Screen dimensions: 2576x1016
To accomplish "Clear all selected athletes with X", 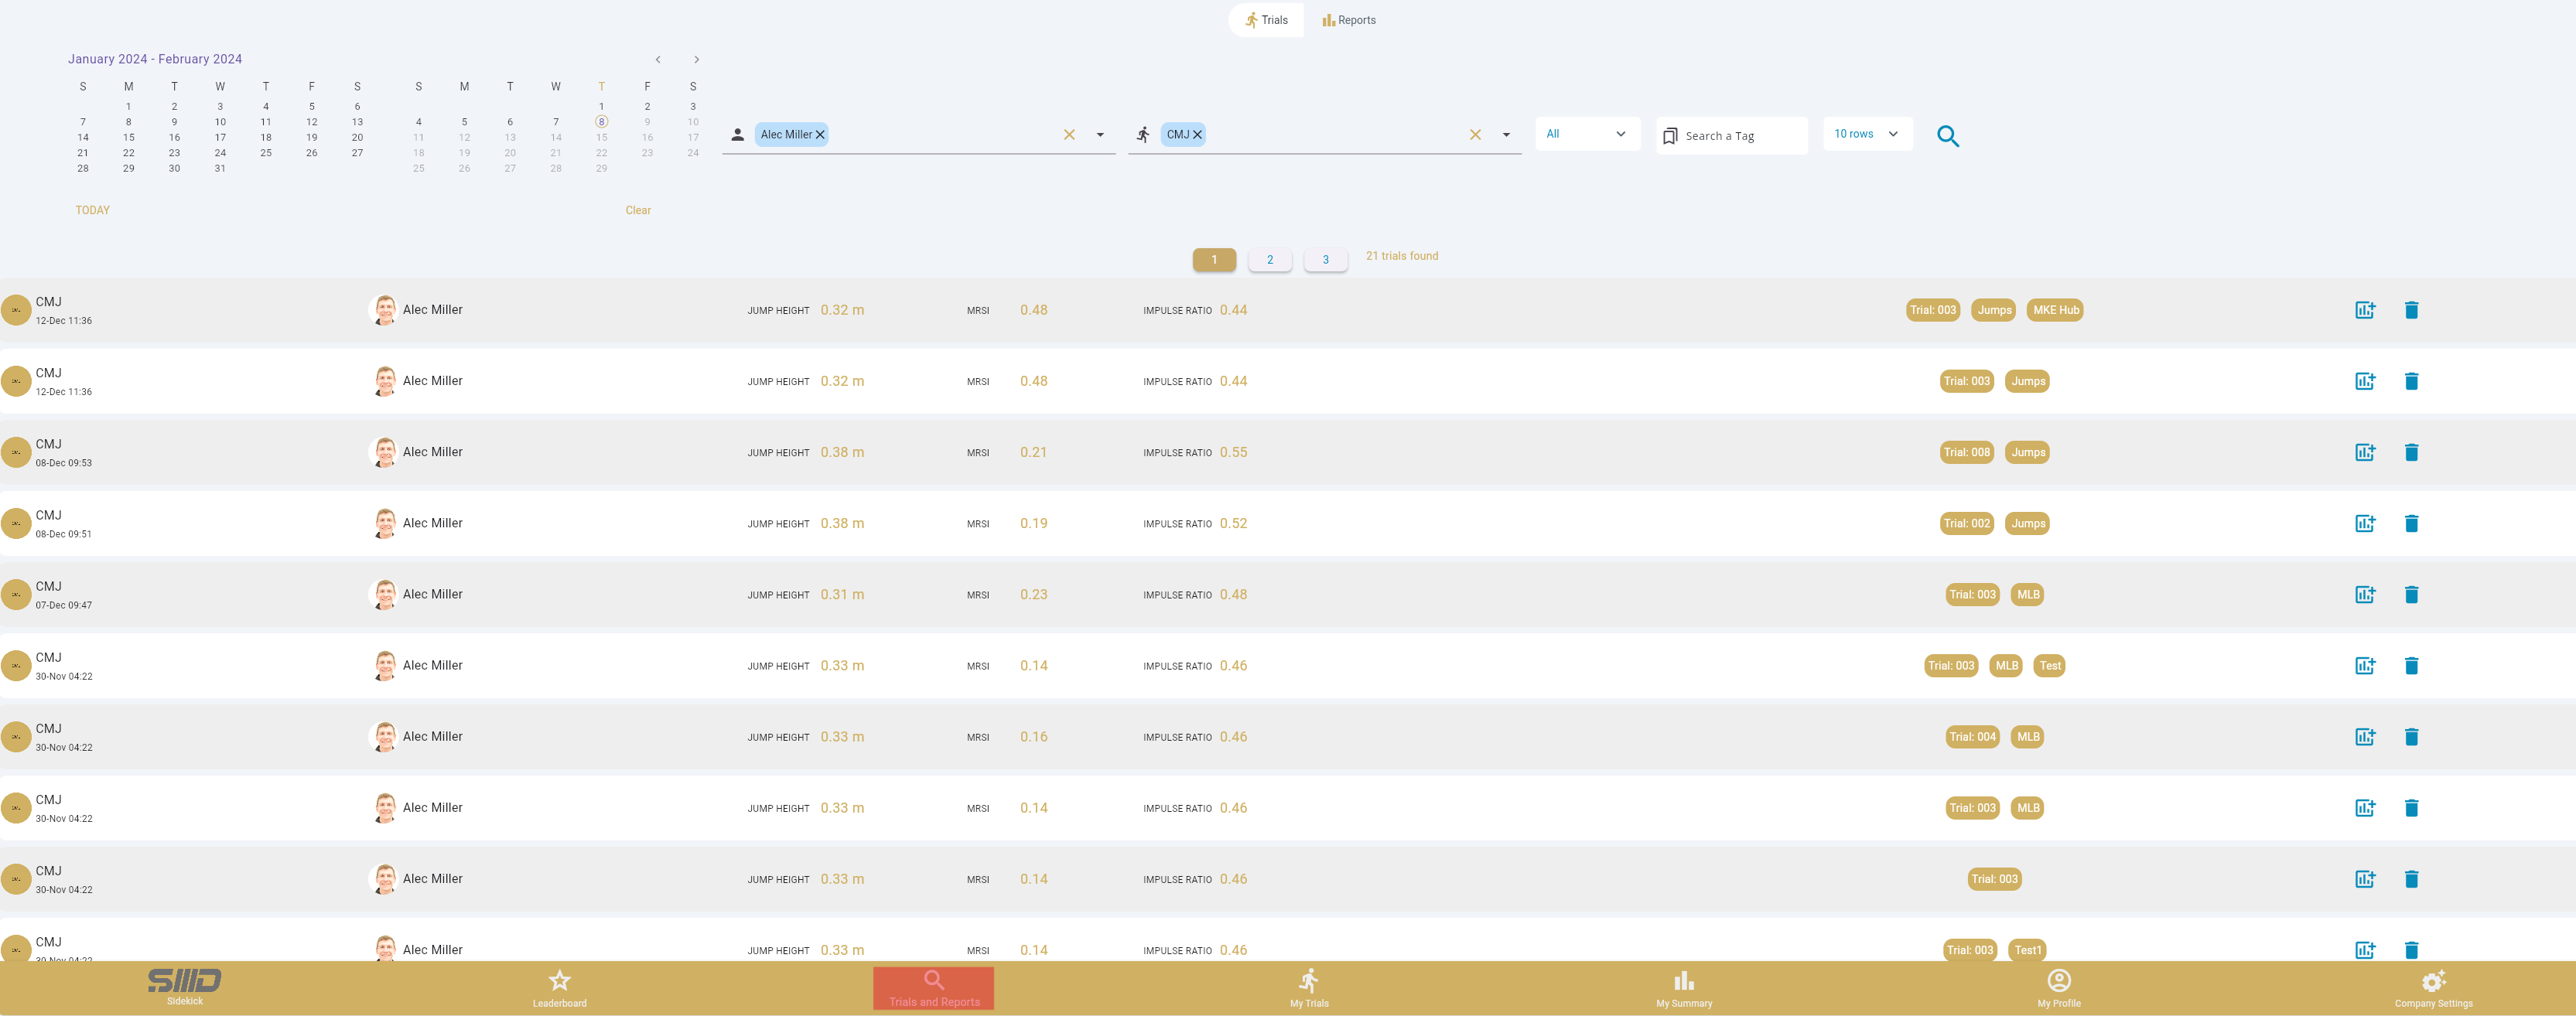I will pos(1069,135).
